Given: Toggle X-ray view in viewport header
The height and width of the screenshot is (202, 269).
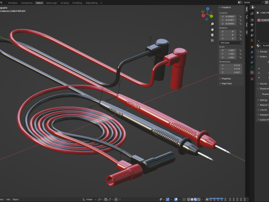Looking at the screenshot, I should [184, 199].
